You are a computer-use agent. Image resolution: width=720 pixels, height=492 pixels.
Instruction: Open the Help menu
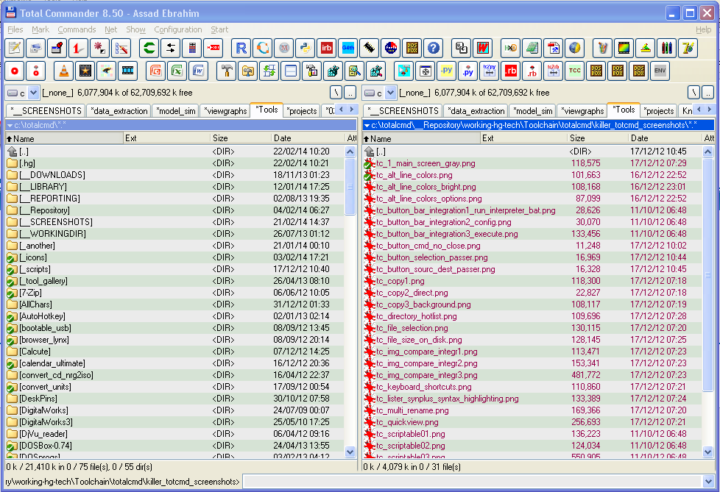[x=704, y=29]
